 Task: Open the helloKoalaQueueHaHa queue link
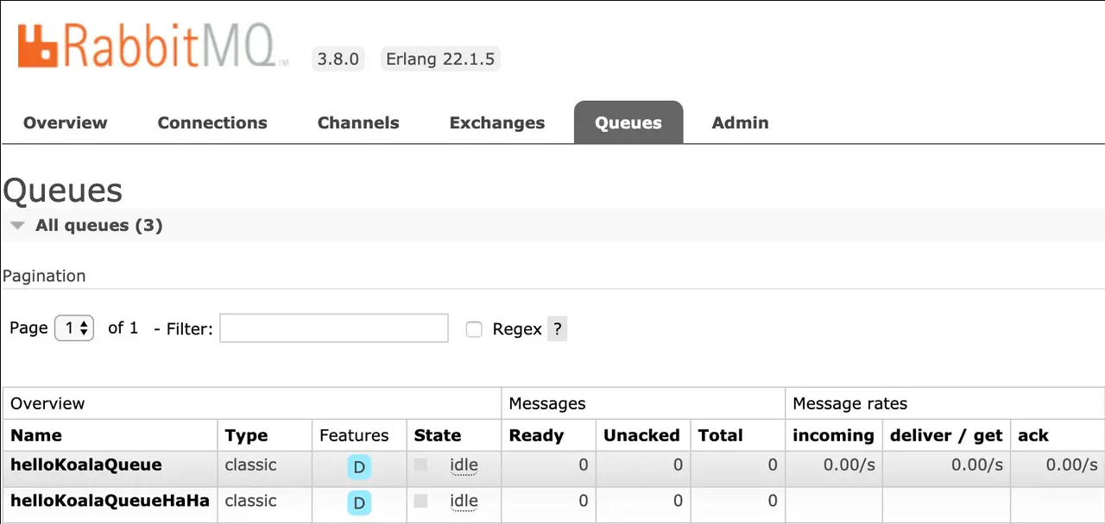pyautogui.click(x=110, y=501)
